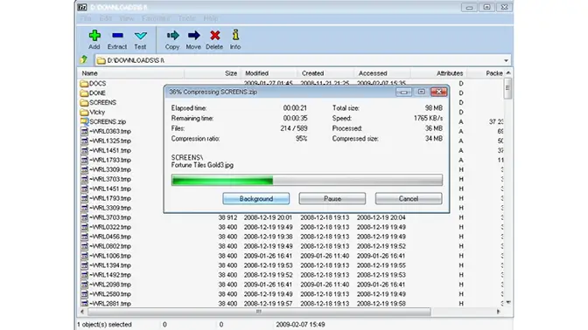Screen dimensions: 588x330
Task: Click the ~WRL1325.tmp file icon
Action: pos(84,141)
